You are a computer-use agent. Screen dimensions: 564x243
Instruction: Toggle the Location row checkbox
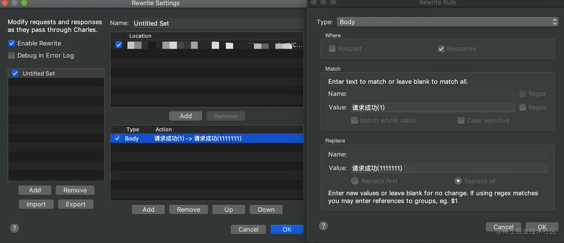119,45
